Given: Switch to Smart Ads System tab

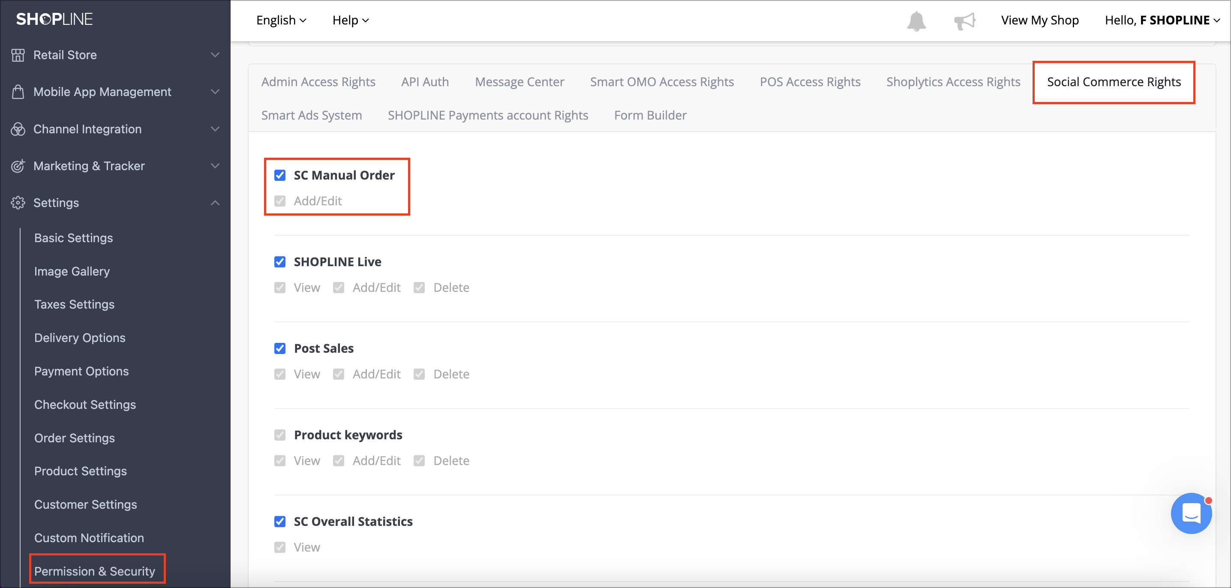Looking at the screenshot, I should (312, 115).
